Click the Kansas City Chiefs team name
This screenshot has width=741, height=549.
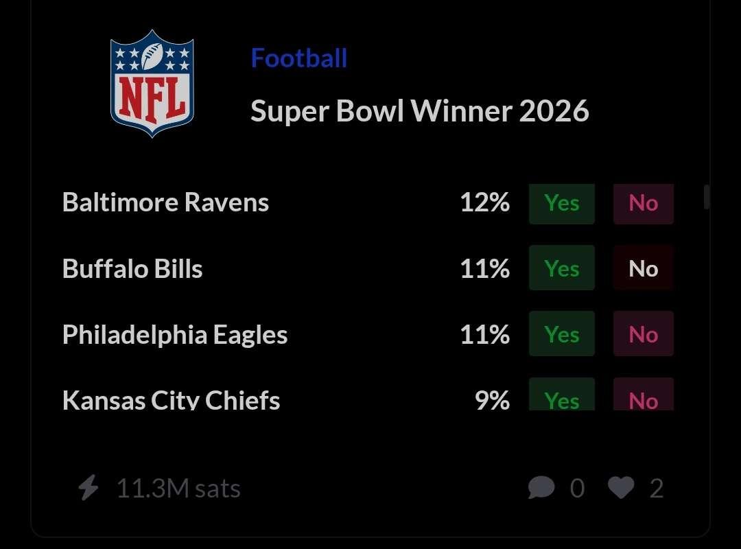point(171,399)
